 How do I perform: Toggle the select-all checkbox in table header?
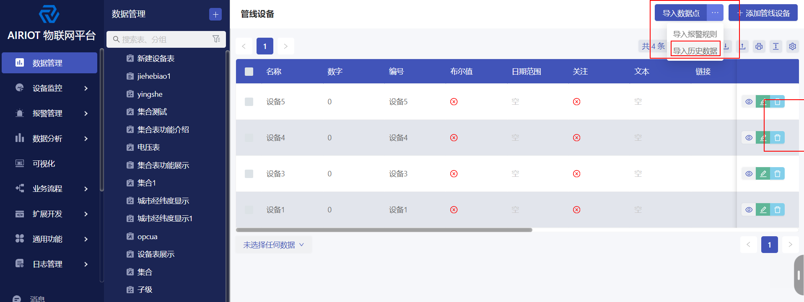(x=249, y=72)
